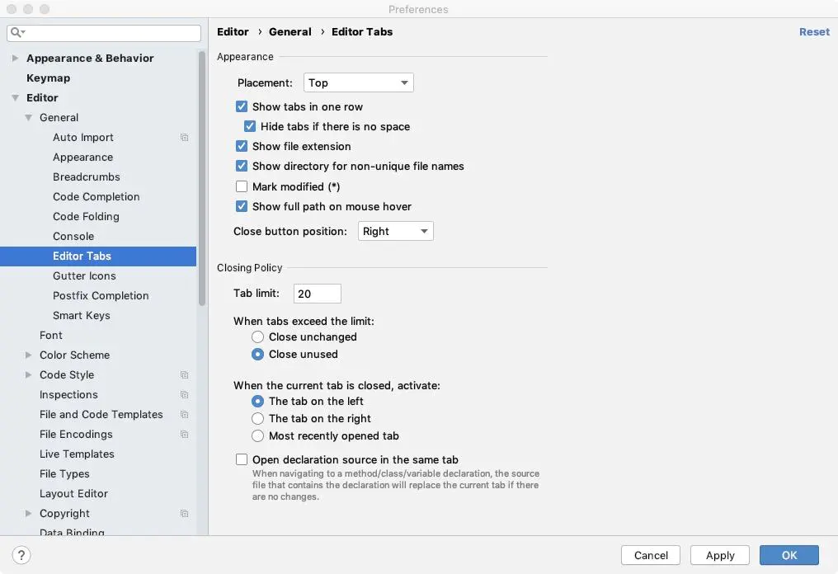Toggle Show full path on mouse hover
The image size is (838, 574).
[242, 205]
